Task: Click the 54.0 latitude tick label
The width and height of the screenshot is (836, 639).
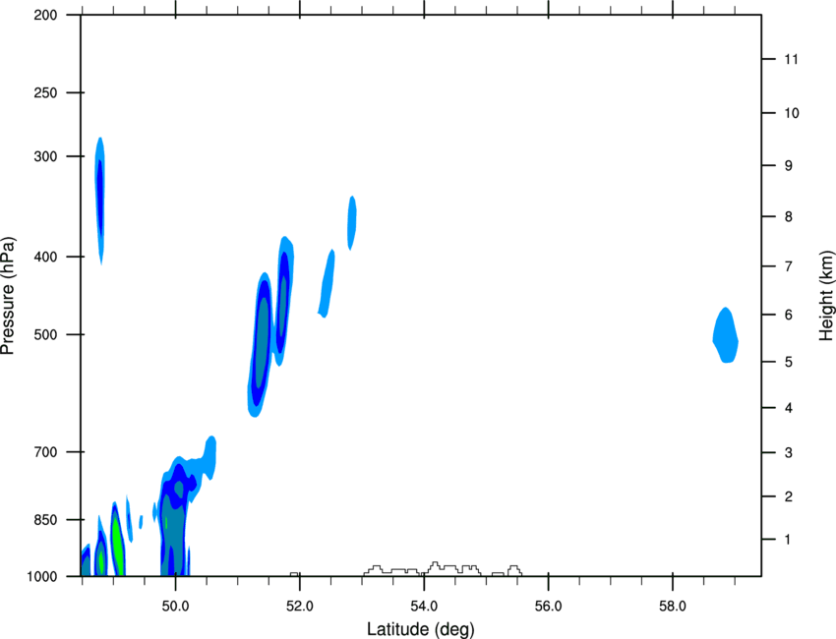Action: (424, 606)
